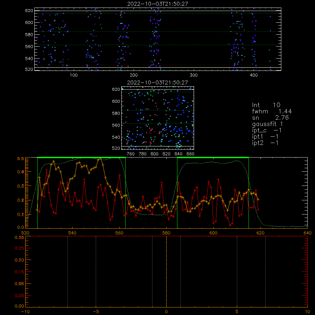Click the 0 tick label on the bottom plot x-axis
Viewport: 315px width, 315px height.
click(166, 312)
